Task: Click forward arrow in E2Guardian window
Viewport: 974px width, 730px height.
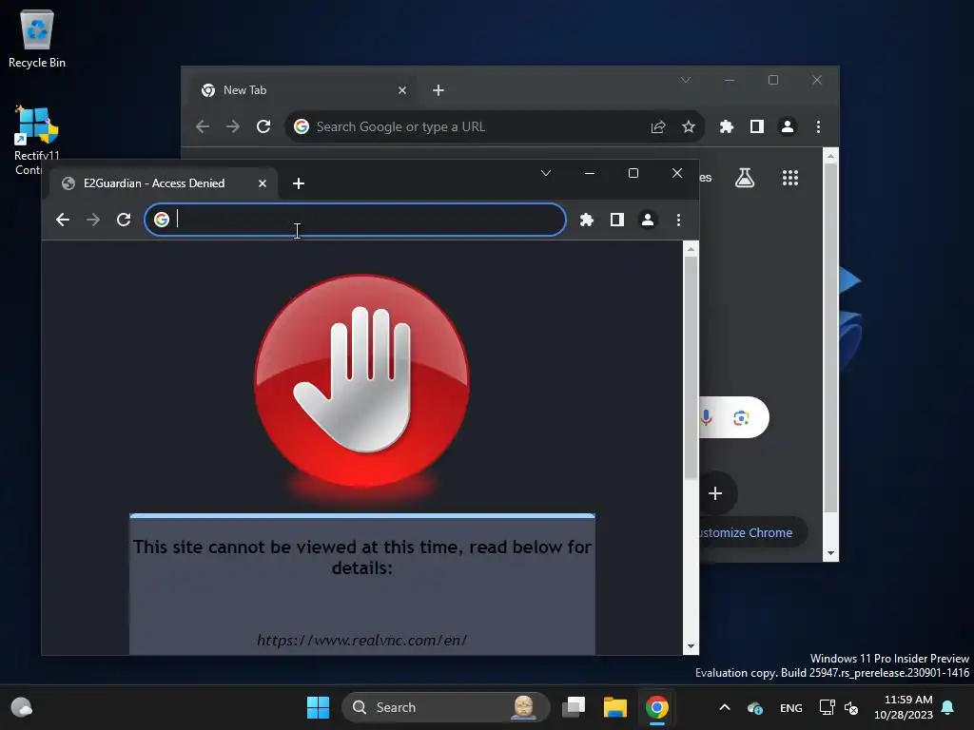Action: [93, 220]
